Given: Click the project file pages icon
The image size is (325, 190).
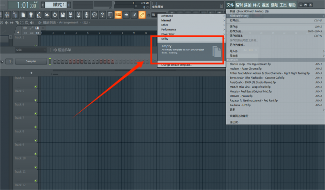Looking at the screenshot, I should tap(23, 15).
